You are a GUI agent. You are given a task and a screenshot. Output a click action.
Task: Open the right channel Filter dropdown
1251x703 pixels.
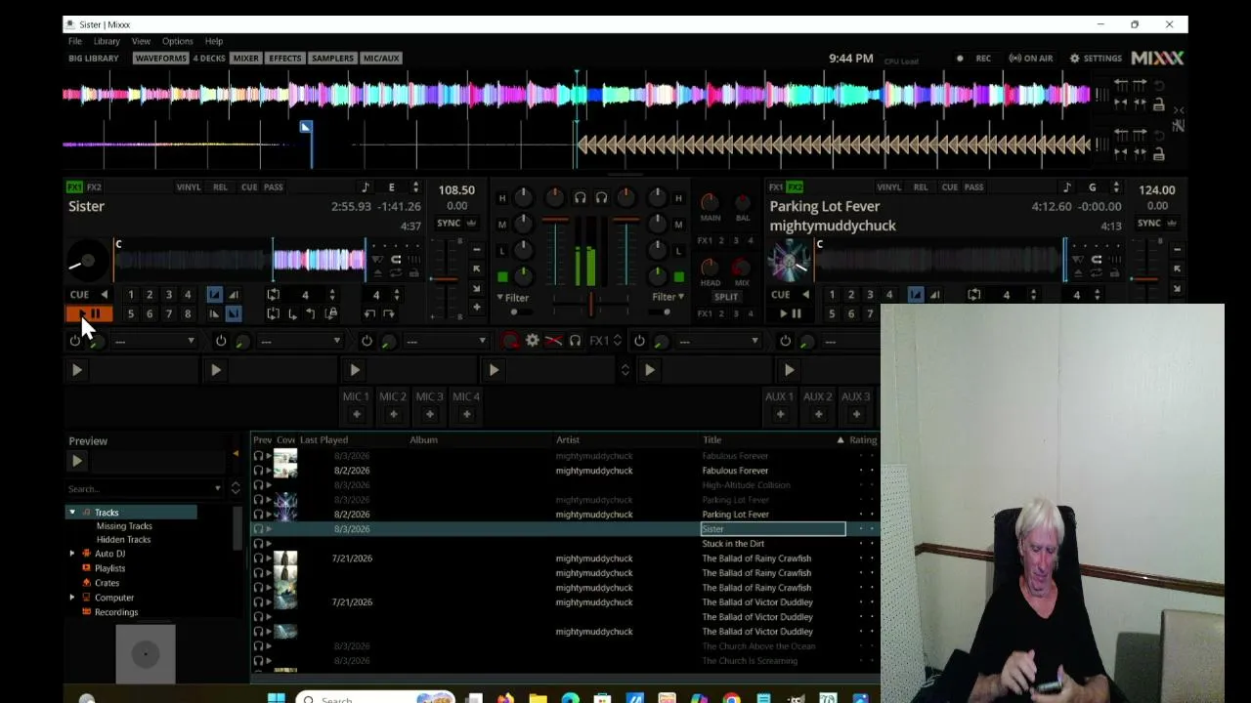click(x=668, y=297)
